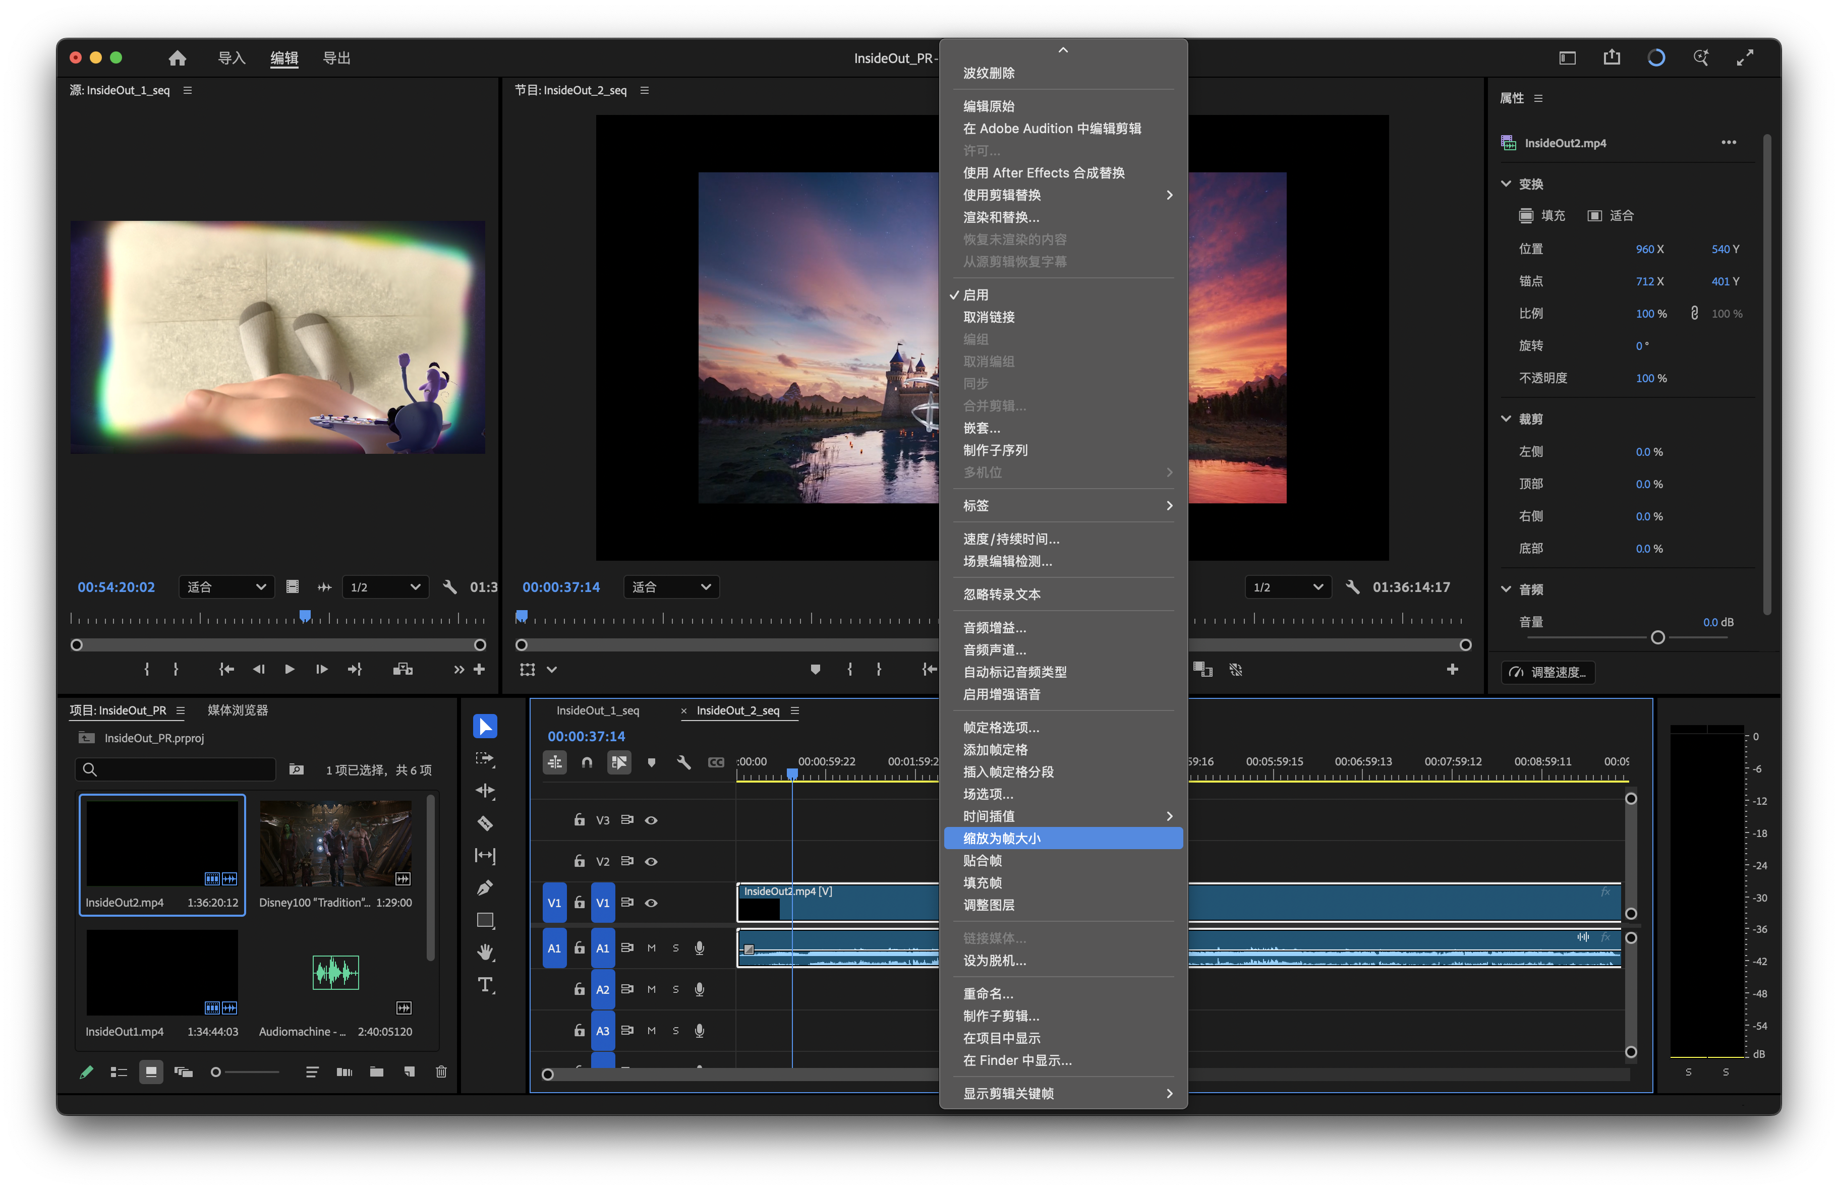Viewport: 1838px width, 1190px height.
Task: Open program monitor resolution 1/2 dropdown
Action: coord(1287,587)
